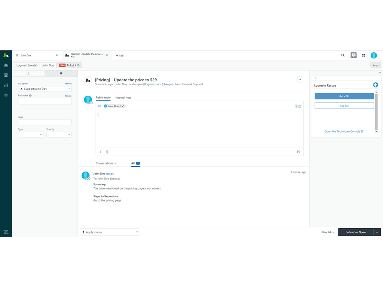Screen dimensions: 383x287
Task: Click inside the Followers input field
Action: point(45,101)
